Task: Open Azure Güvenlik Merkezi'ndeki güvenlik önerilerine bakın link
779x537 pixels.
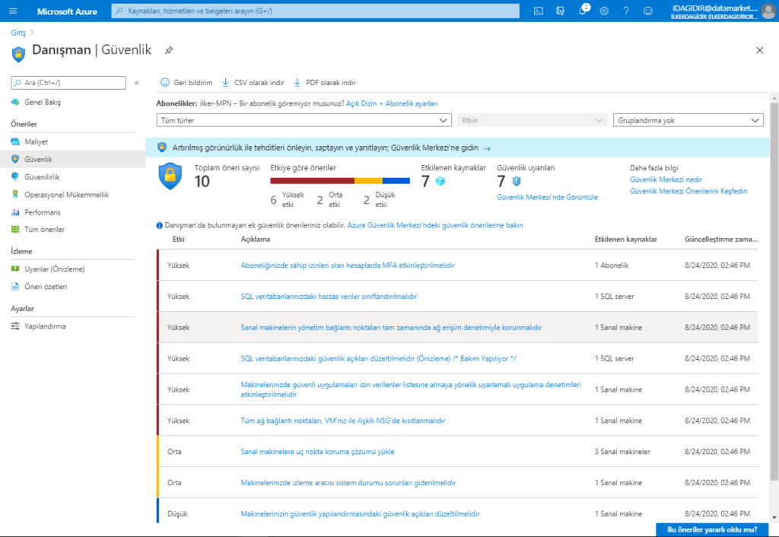Action: [435, 225]
